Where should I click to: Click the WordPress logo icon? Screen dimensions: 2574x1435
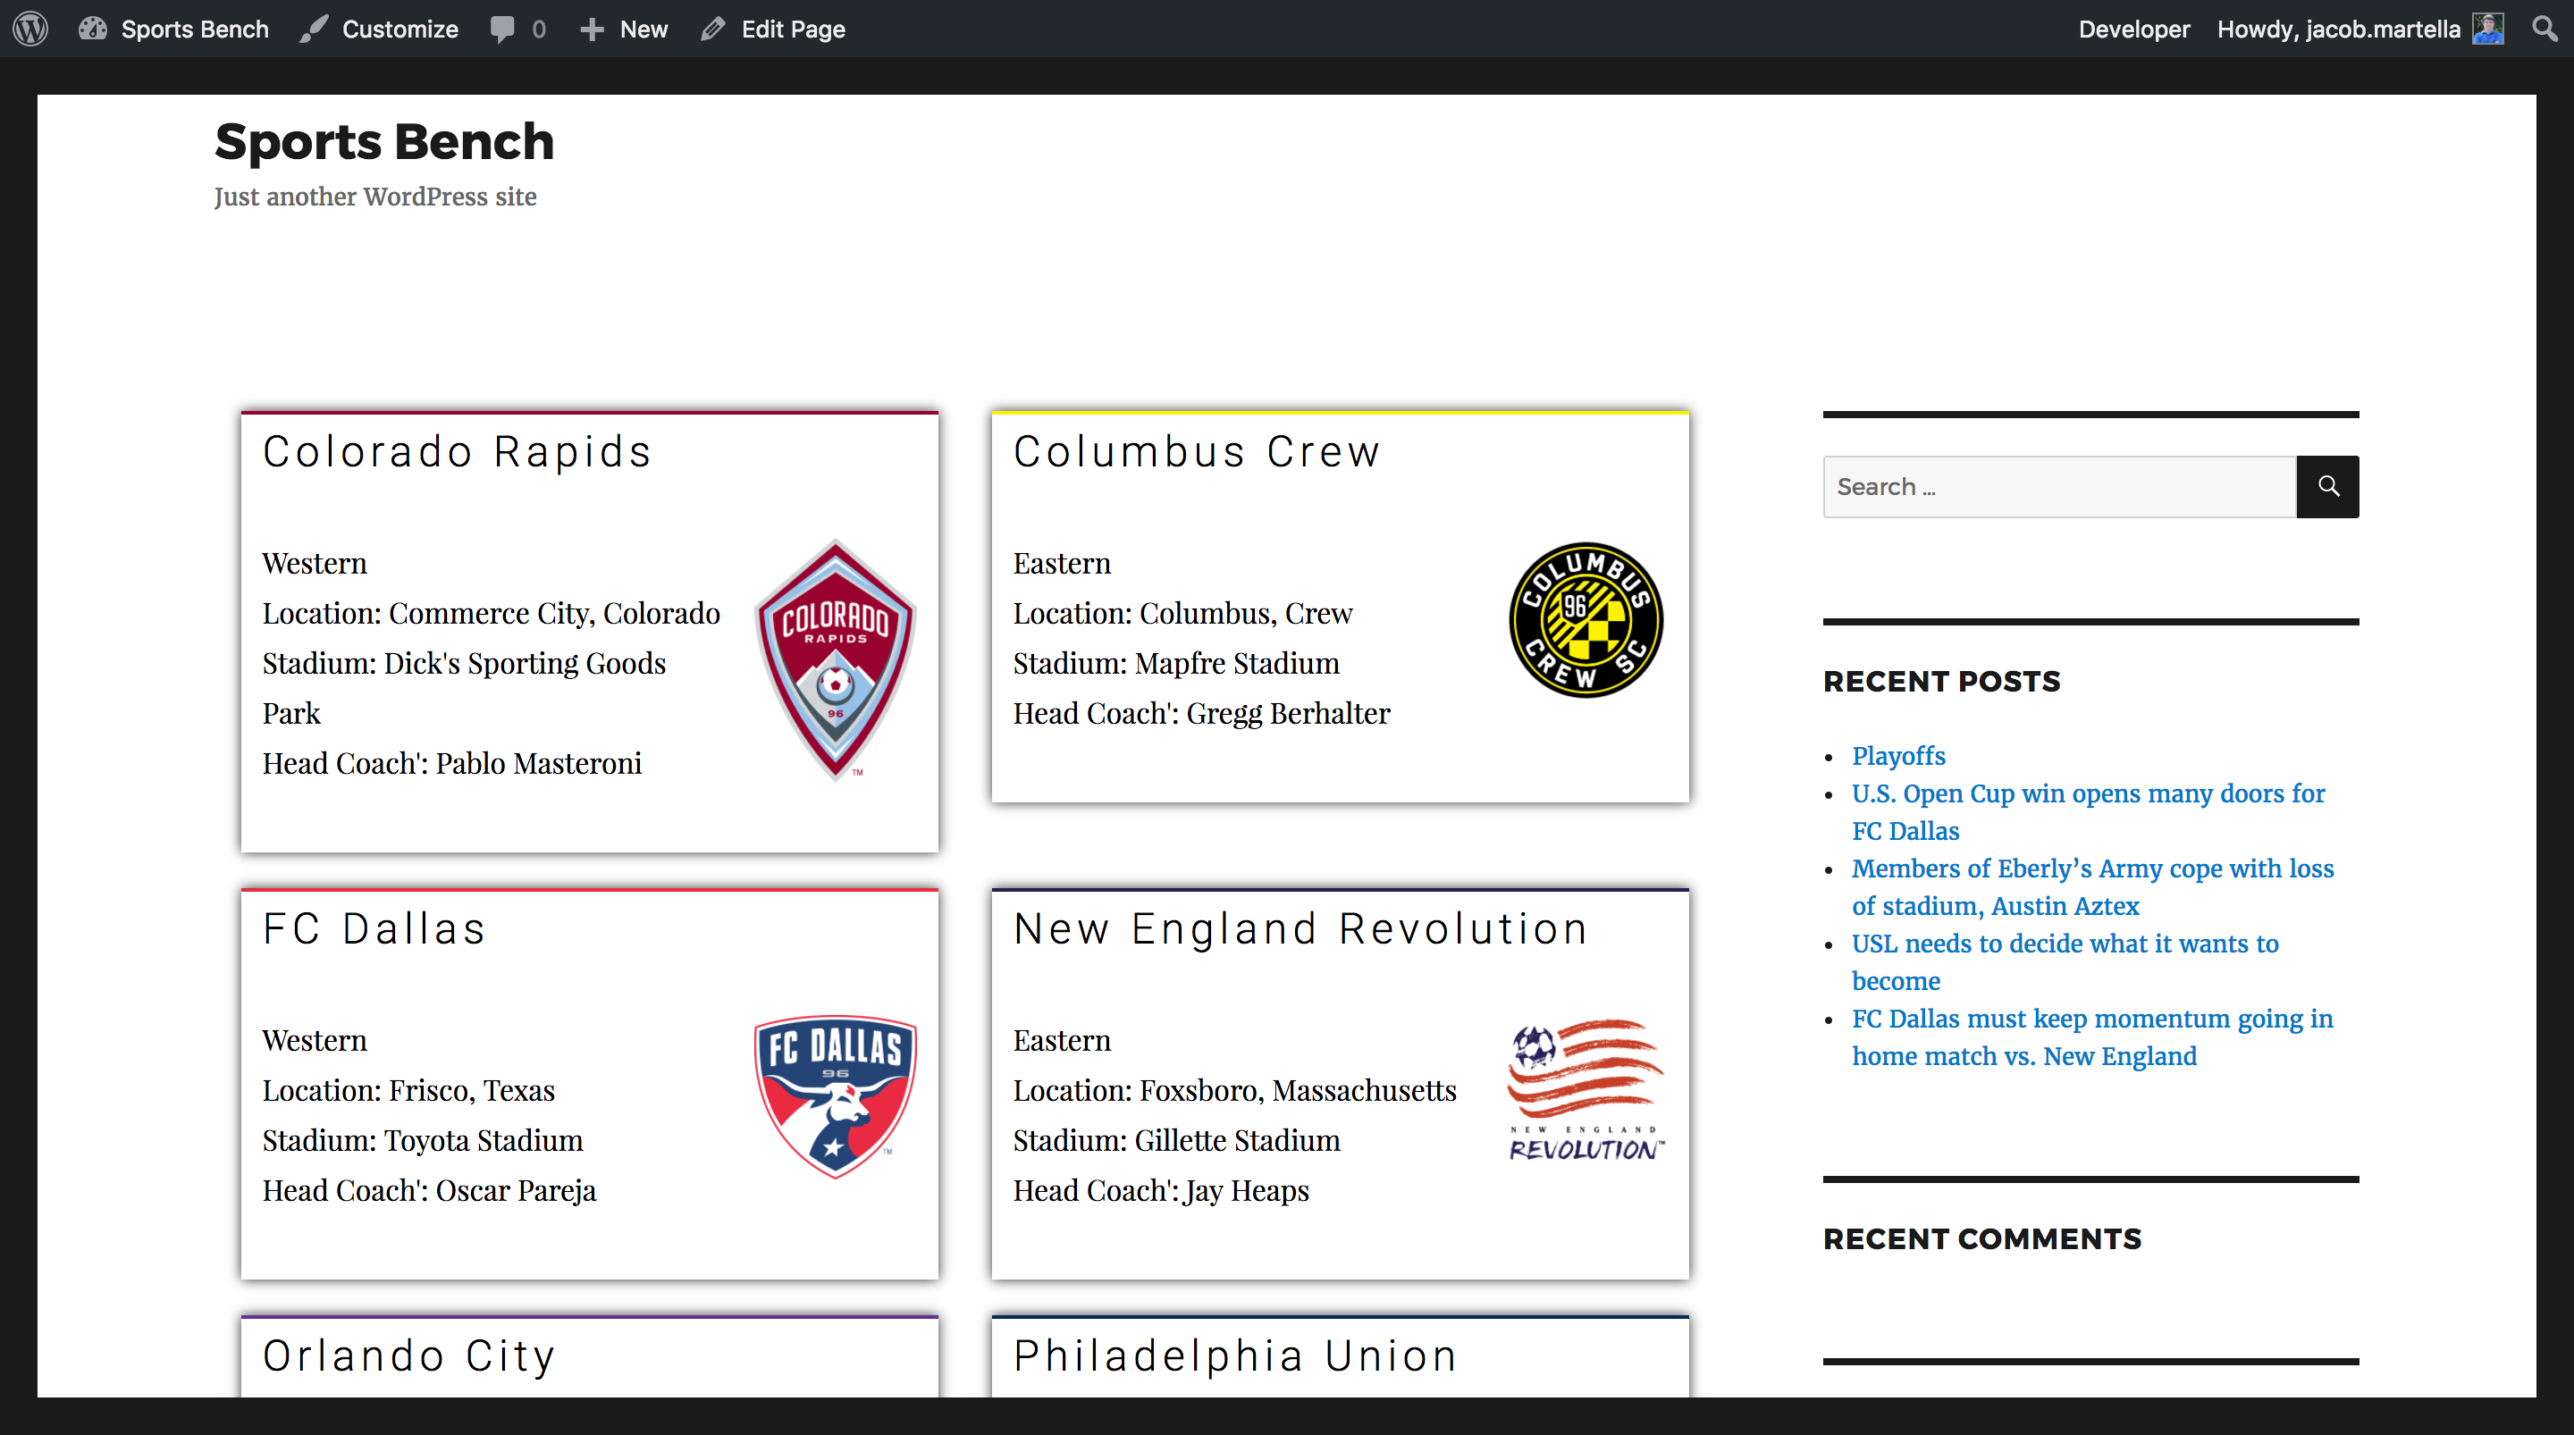coord(31,29)
